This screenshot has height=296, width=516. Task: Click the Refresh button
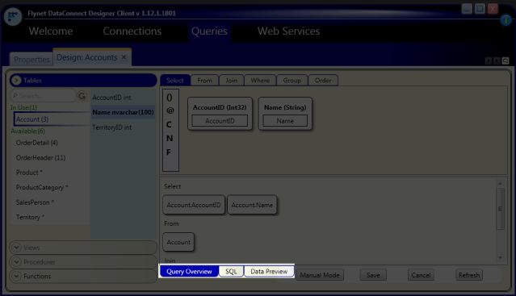(x=469, y=275)
